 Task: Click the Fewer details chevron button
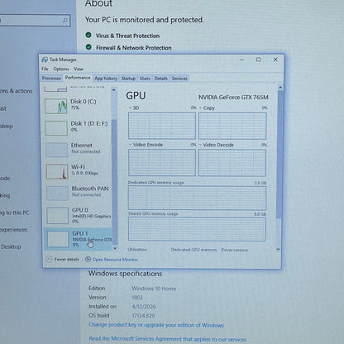pyautogui.click(x=49, y=259)
